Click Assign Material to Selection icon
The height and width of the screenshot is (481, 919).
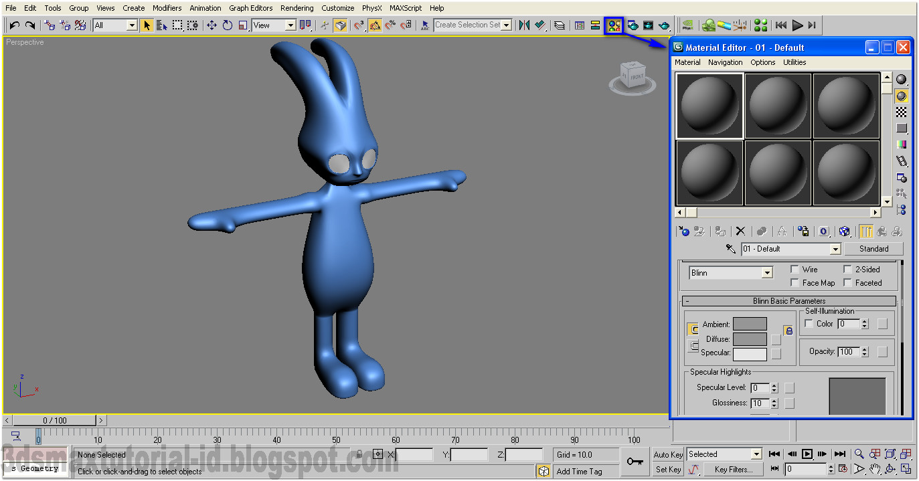[x=720, y=231]
